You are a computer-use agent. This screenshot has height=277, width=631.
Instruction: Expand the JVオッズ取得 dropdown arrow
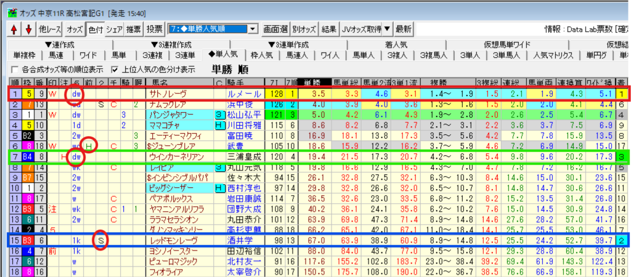point(386,29)
